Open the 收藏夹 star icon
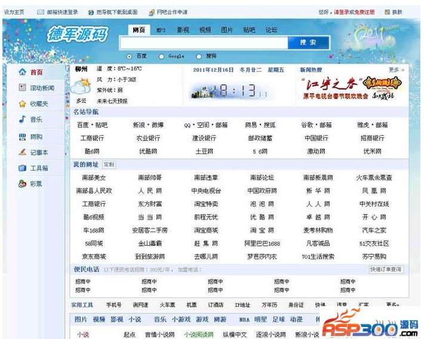This screenshot has height=339, width=424. [23, 103]
